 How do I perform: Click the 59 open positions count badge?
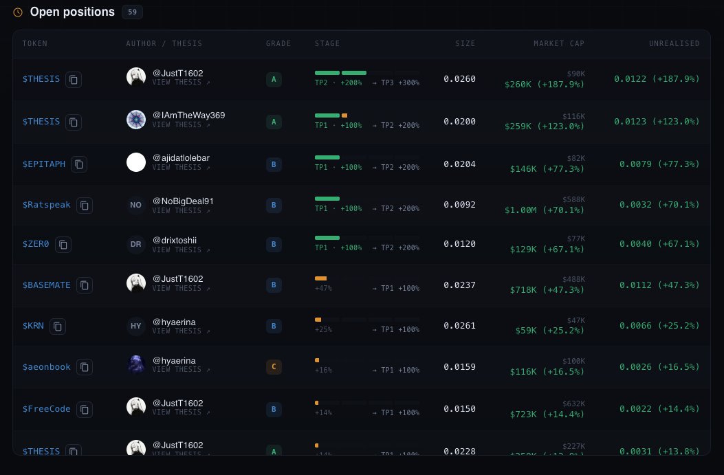tap(132, 12)
